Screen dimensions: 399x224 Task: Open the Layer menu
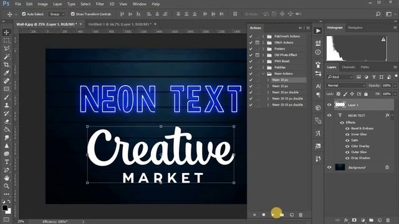(57, 4)
